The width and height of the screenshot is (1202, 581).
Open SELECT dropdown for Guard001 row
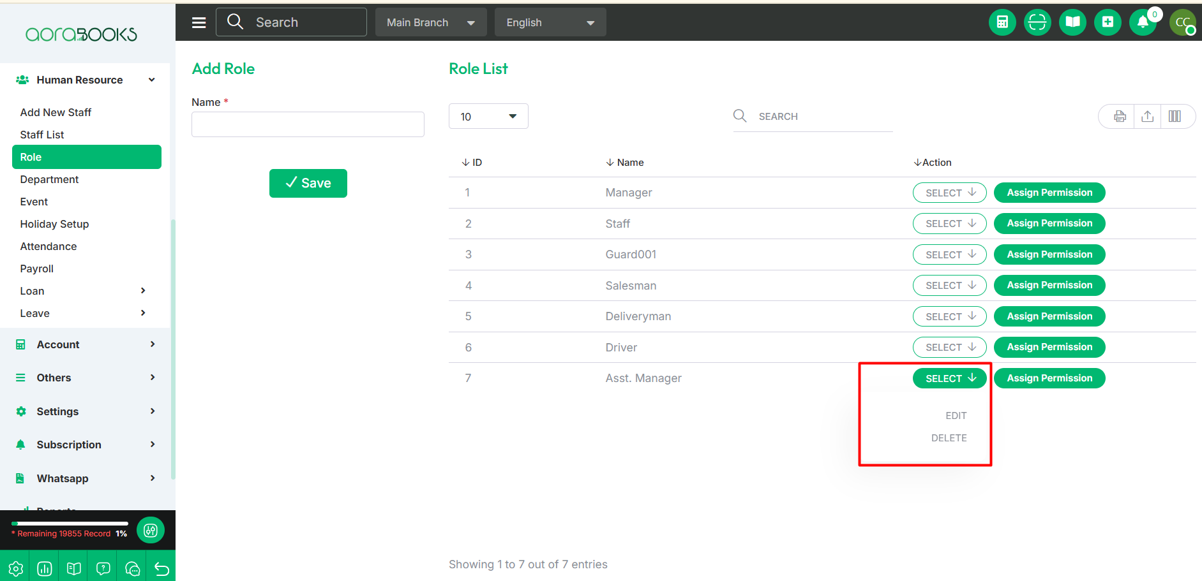950,254
